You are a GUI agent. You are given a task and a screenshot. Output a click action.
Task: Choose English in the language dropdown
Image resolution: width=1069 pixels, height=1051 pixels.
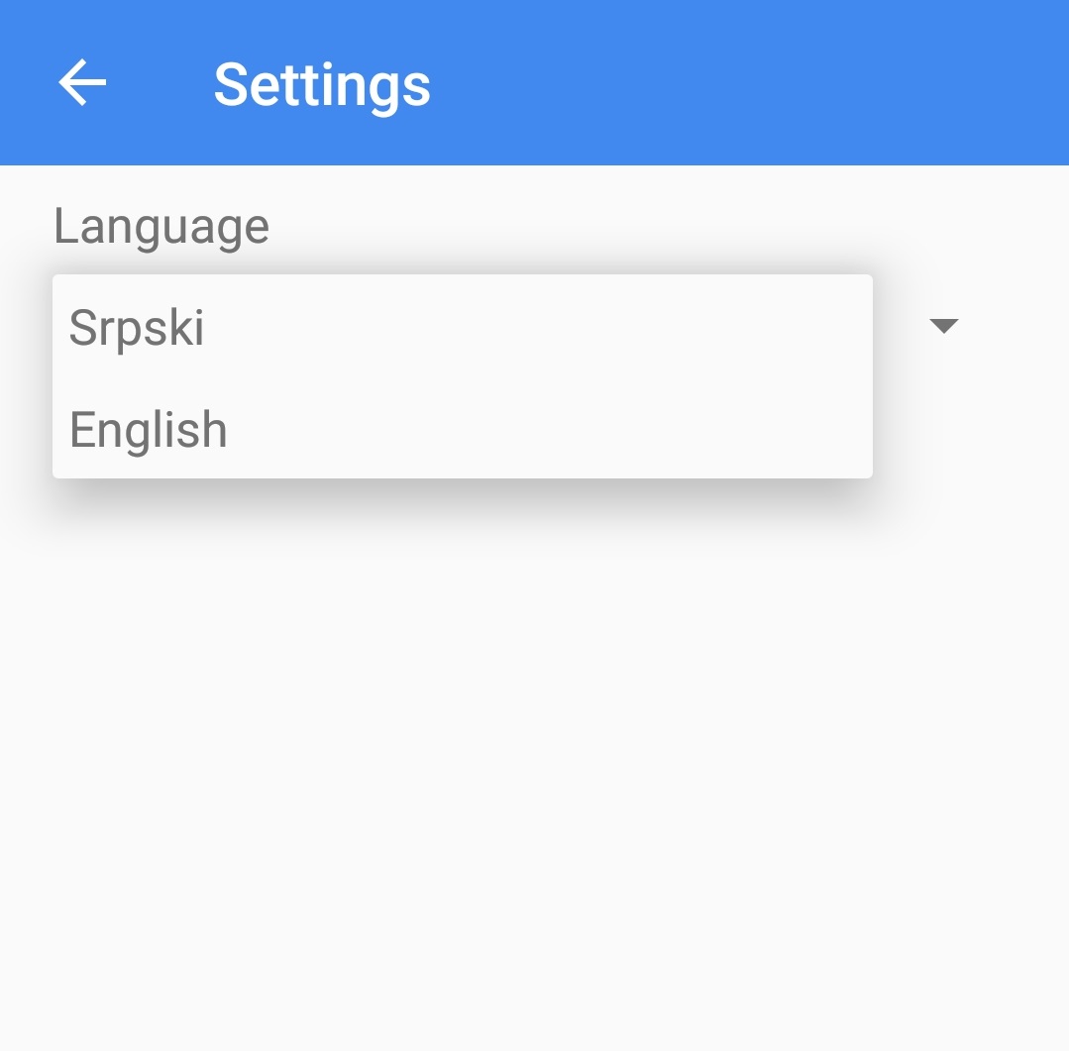(149, 430)
